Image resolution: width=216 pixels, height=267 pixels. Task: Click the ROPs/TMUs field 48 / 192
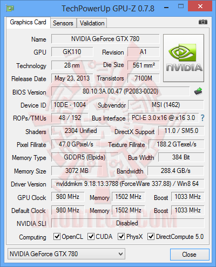pos(70,118)
